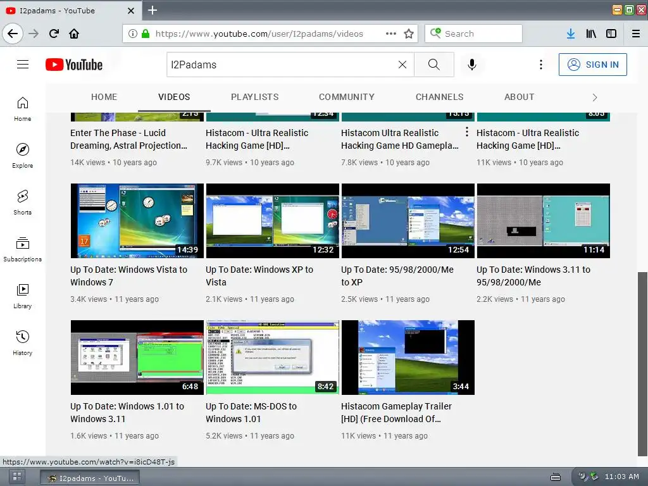This screenshot has width=648, height=486.
Task: Bookmark this page with the star icon
Action: [x=409, y=34]
